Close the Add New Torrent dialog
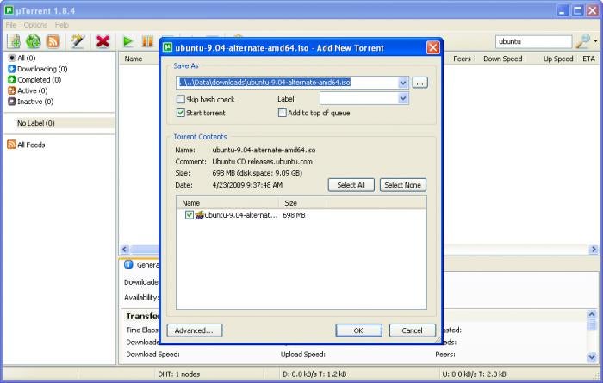The width and height of the screenshot is (603, 383). coord(433,47)
